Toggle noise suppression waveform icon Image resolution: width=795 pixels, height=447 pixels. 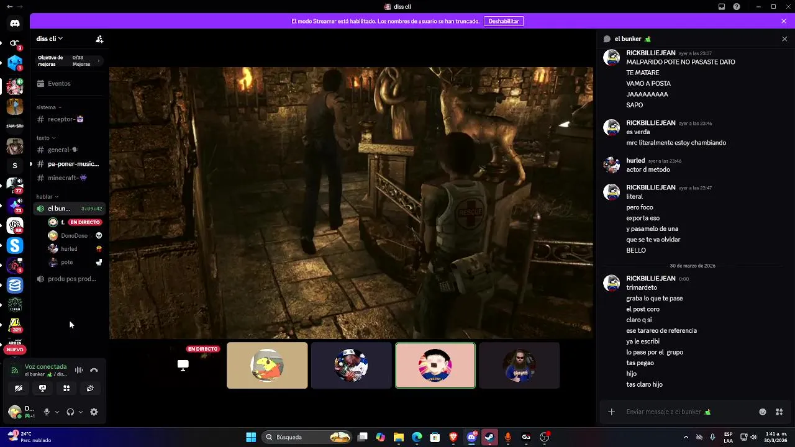(79, 370)
